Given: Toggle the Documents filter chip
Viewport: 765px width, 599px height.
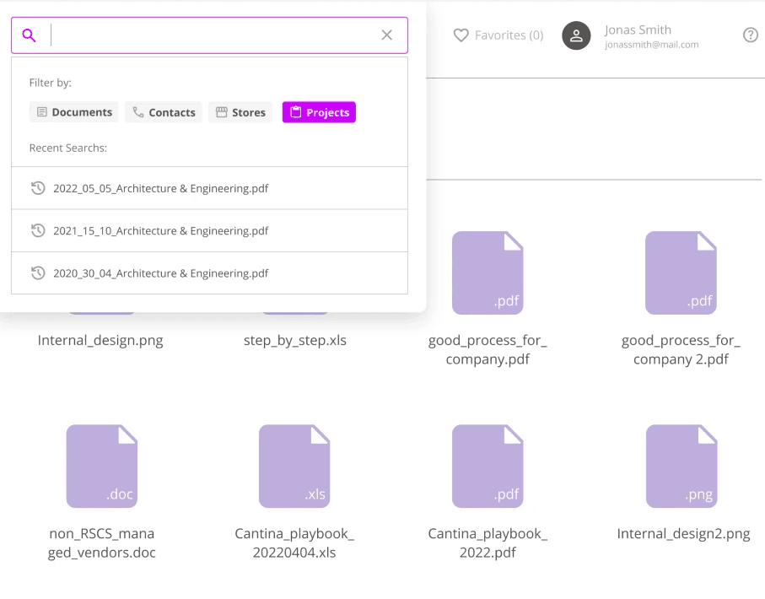Looking at the screenshot, I should (x=74, y=112).
